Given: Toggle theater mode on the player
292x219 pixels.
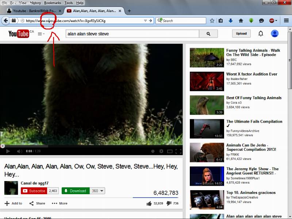Looking at the screenshot, I should tap(170, 151).
